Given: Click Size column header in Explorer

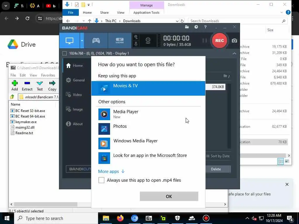Looking at the screenshot, I should tap(270, 30).
